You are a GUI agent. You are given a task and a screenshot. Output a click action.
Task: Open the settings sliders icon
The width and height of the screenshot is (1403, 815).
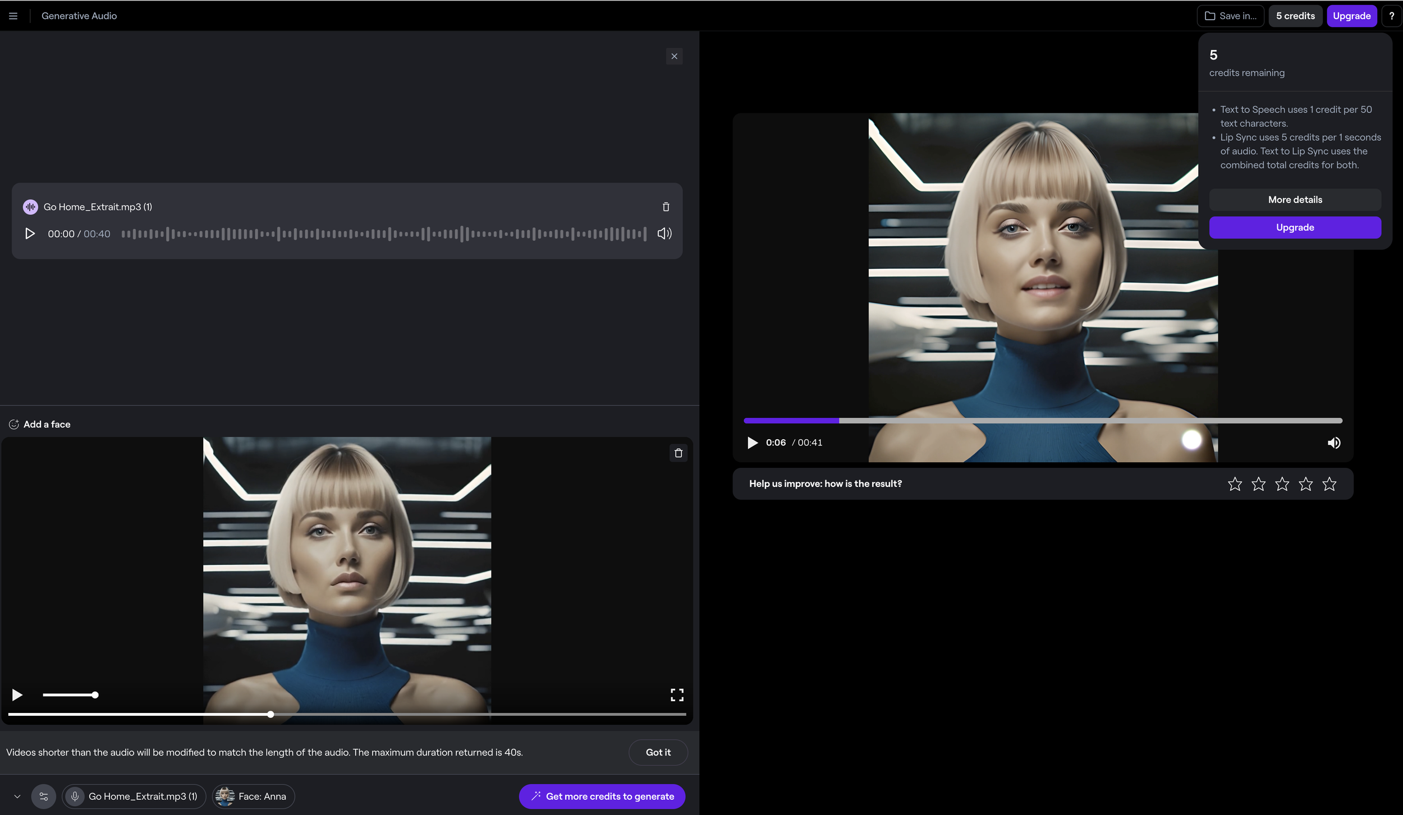tap(44, 796)
